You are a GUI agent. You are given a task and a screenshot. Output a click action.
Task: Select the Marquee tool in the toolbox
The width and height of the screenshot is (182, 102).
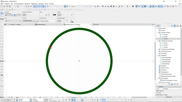pyautogui.click(x=2, y=16)
